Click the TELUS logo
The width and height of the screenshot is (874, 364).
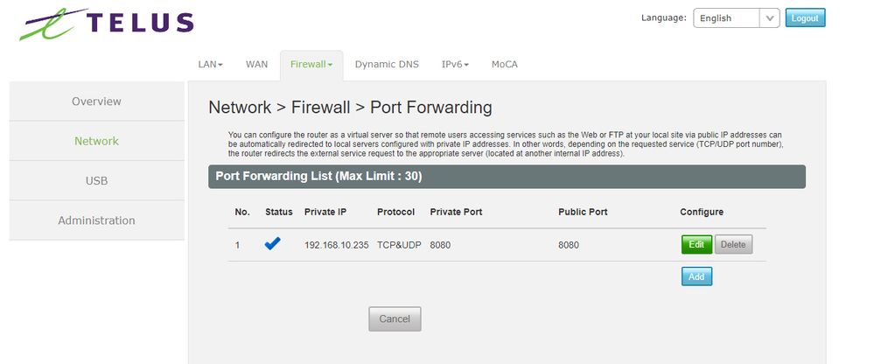point(107,25)
